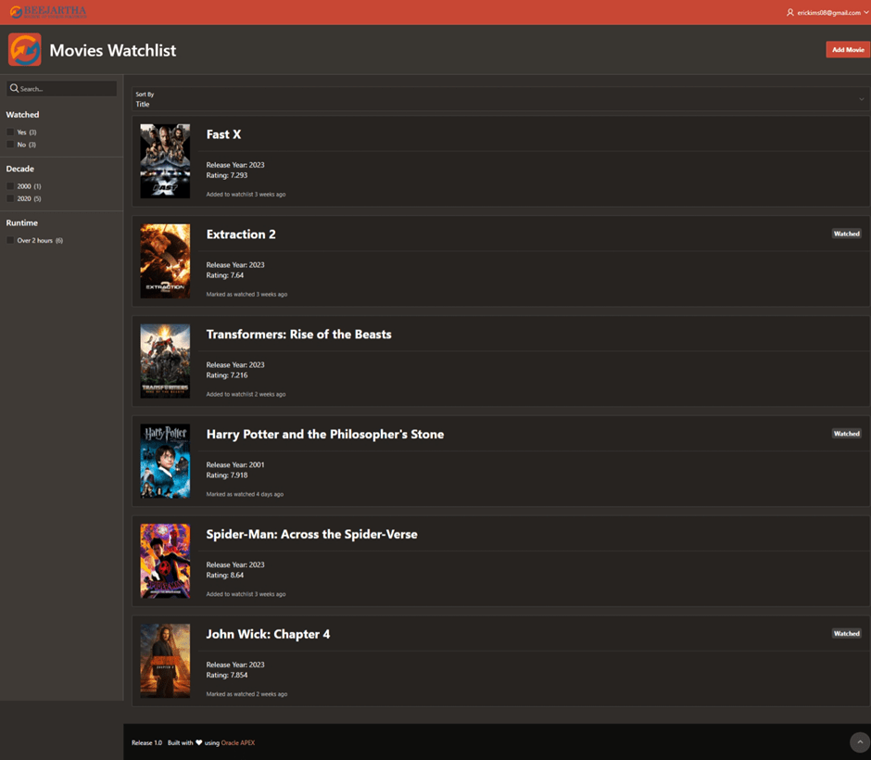The width and height of the screenshot is (871, 760).
Task: Click 'Rating: 7.216' on Transformers card
Action: point(227,375)
